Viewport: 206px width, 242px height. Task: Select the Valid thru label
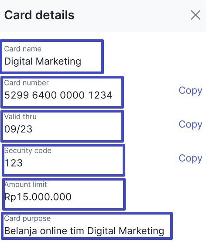tap(21, 116)
